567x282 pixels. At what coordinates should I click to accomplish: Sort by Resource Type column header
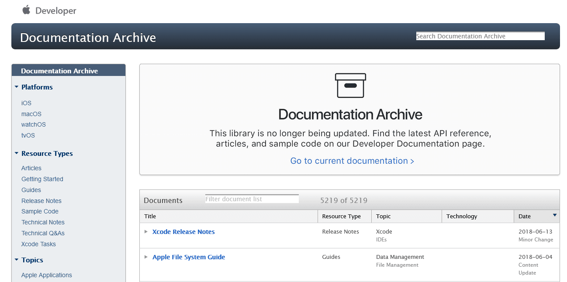(x=341, y=217)
